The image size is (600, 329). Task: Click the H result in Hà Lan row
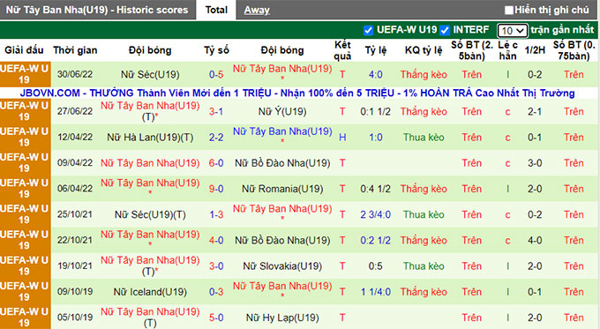tap(342, 138)
